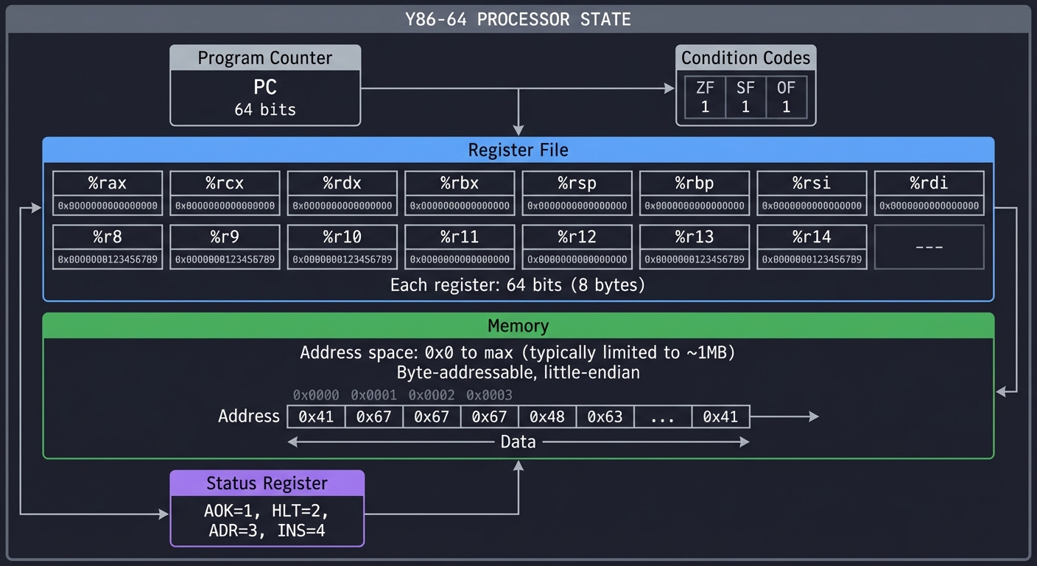This screenshot has height=566, width=1037.
Task: Select the 0x48 memory data cell
Action: coord(547,416)
